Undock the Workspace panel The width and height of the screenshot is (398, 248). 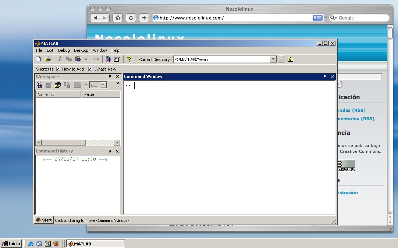coord(110,76)
